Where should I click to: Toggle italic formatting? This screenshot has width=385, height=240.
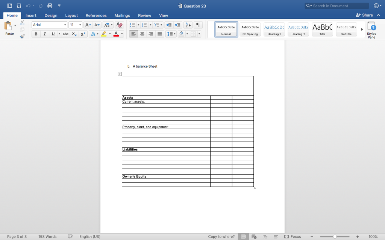coord(44,34)
